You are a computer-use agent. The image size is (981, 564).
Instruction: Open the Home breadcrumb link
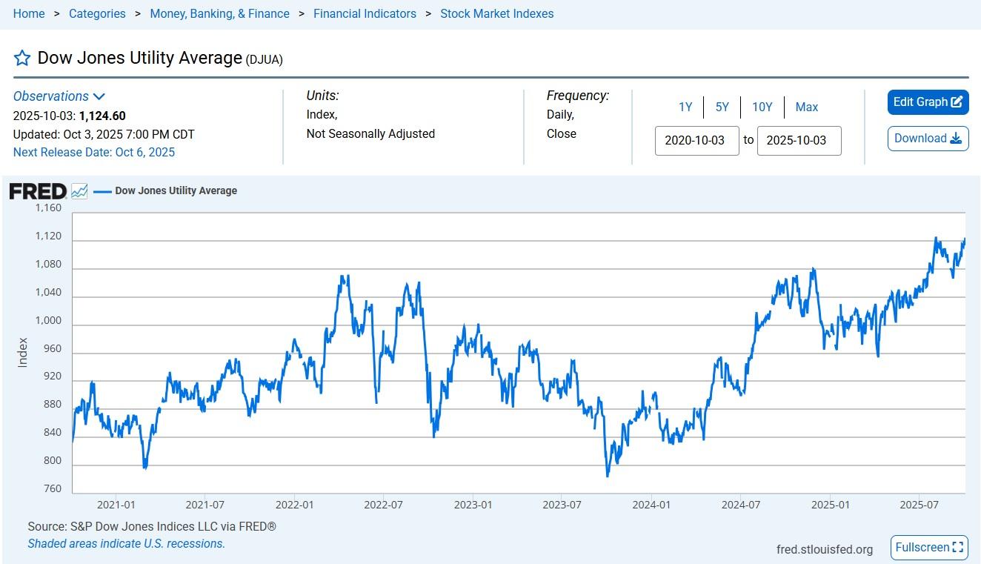[x=29, y=13]
